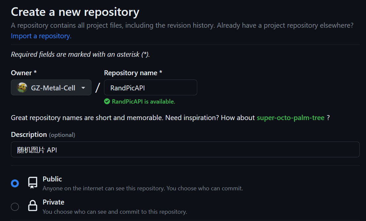The image size is (366, 221).
Task: Open the Import a repository link
Action: 41,36
